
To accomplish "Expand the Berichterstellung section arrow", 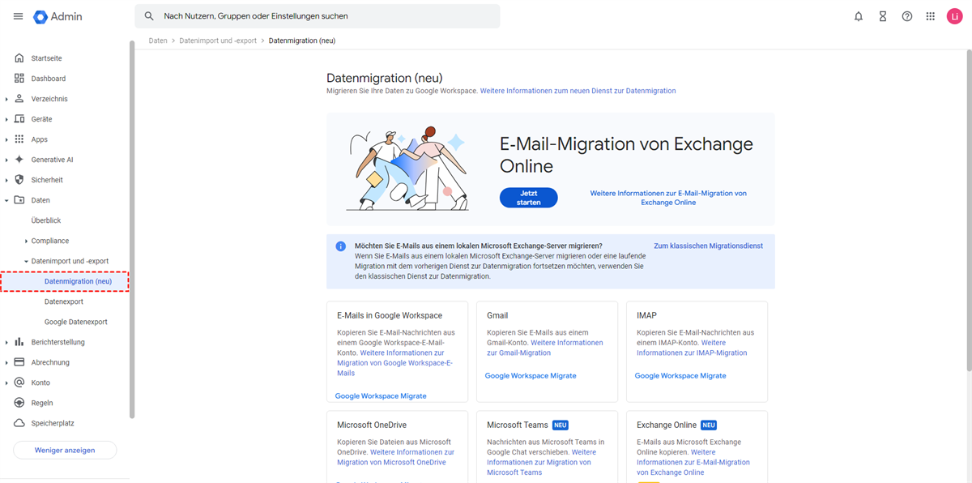I will (6, 342).
